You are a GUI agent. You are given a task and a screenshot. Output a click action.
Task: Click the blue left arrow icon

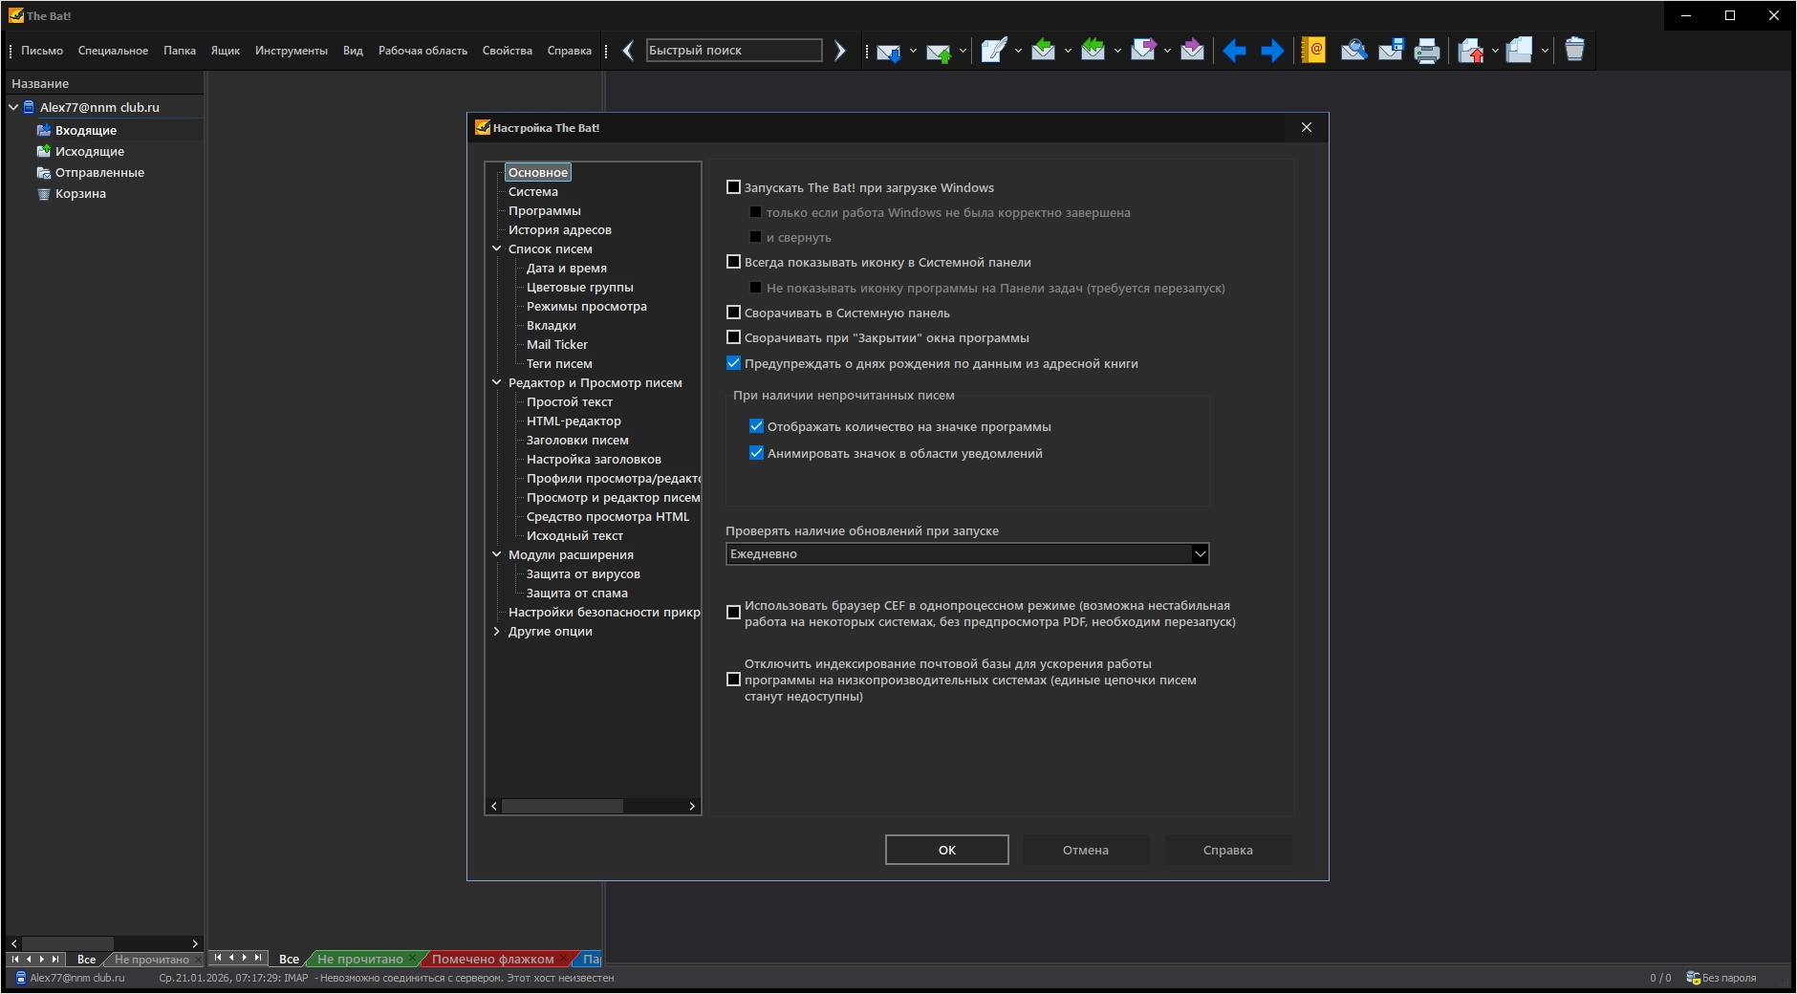1234,51
